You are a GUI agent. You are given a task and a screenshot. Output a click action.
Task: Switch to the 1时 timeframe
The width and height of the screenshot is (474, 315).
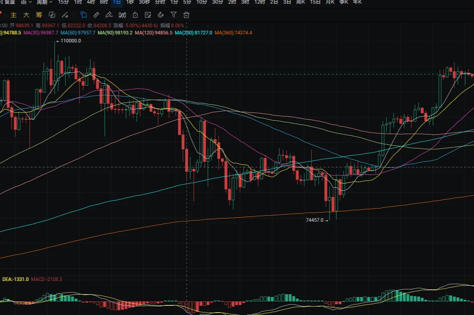(78, 2)
